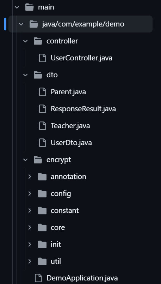Open ResponseResult.java file

83,109
